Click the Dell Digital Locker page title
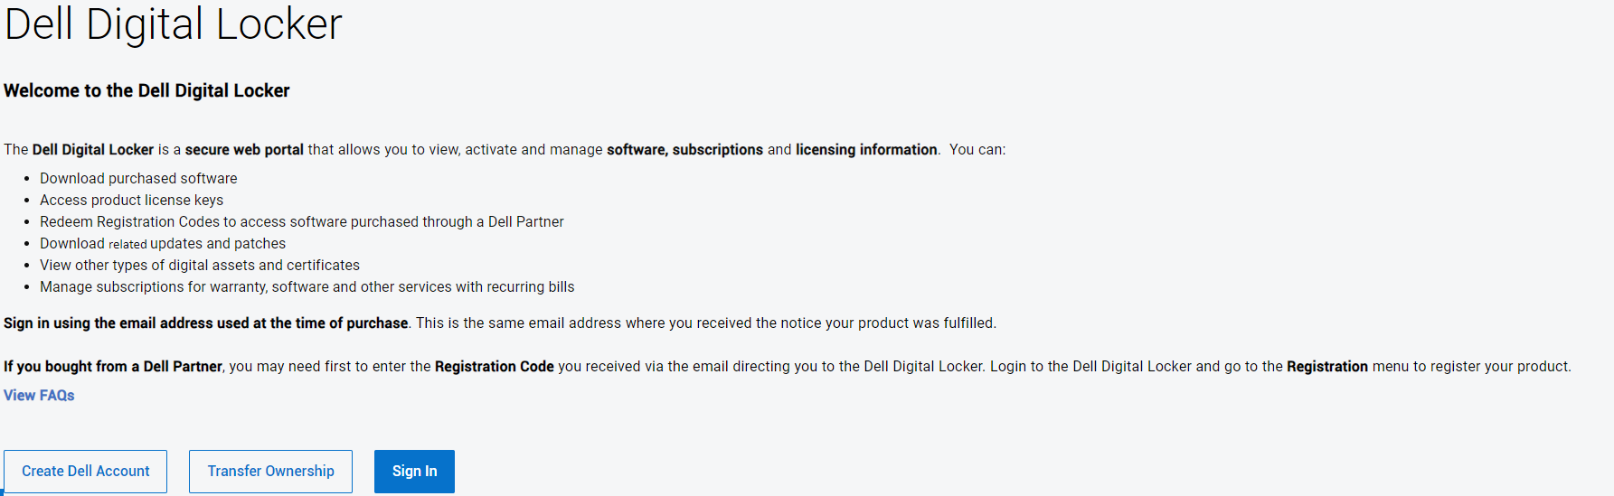 (173, 24)
